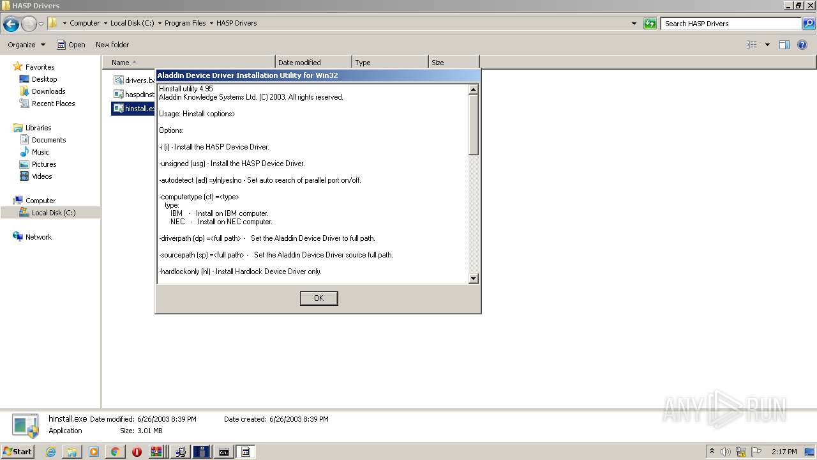
Task: Open the recent pages dropdown arrow
Action: [41, 24]
